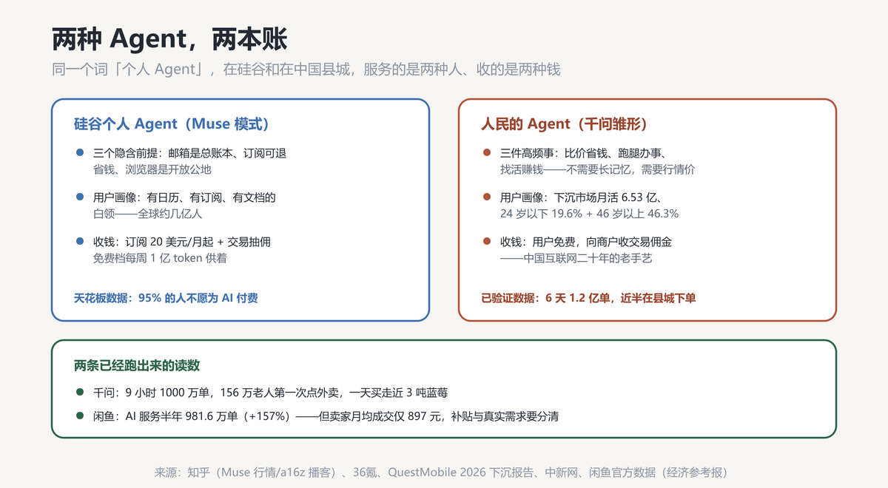Screen dimensions: 888x488
Task: Click the line '收钱：订阅 20 美元/月起 + 交易抽佣'
Action: point(181,242)
